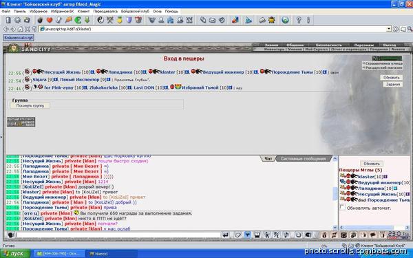Click the 'Покинуть группу' button
Image resolution: width=413 pixels, height=258 pixels.
coord(30,105)
